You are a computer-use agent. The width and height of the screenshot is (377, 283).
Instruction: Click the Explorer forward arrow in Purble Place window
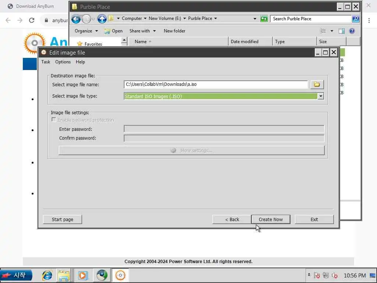(x=86, y=19)
